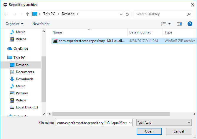Screen dimensions: 197x139
Task: Click the Pictures icon in sidebar
Action: point(12,93)
